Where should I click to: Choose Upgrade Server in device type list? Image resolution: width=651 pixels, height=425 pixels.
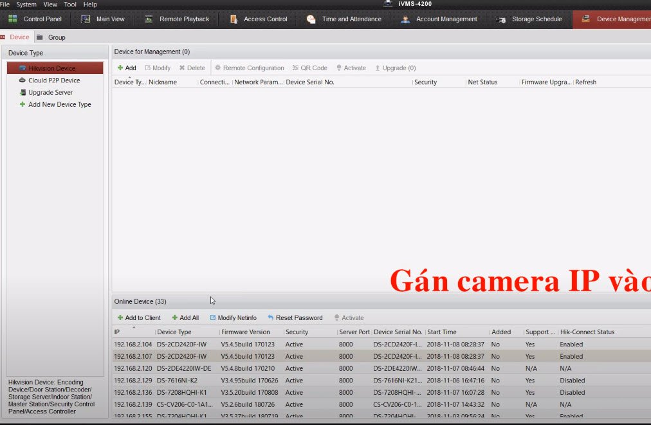[50, 93]
